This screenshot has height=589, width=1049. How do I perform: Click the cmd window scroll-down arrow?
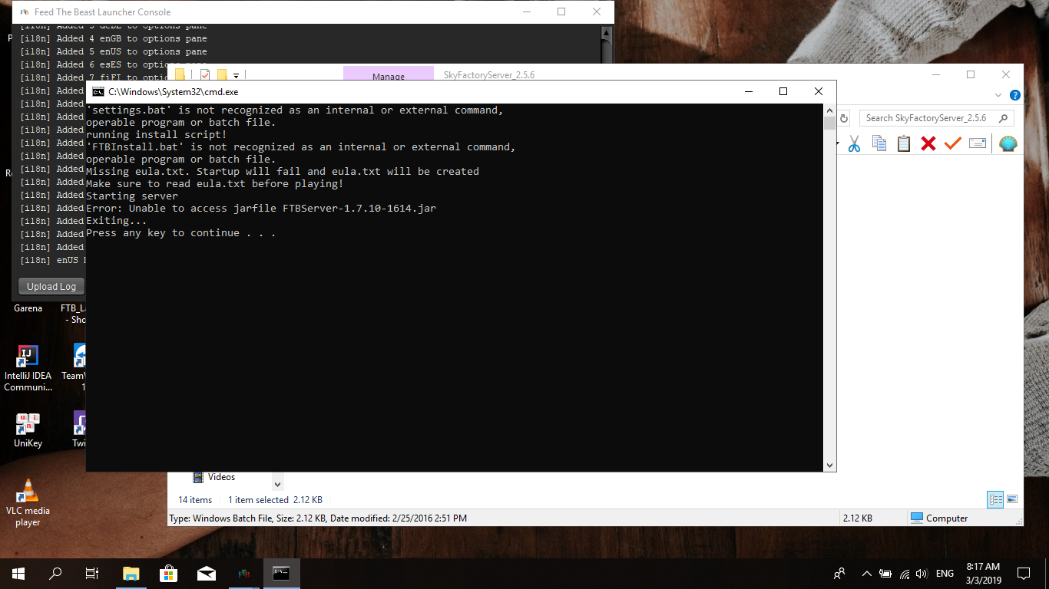(829, 466)
